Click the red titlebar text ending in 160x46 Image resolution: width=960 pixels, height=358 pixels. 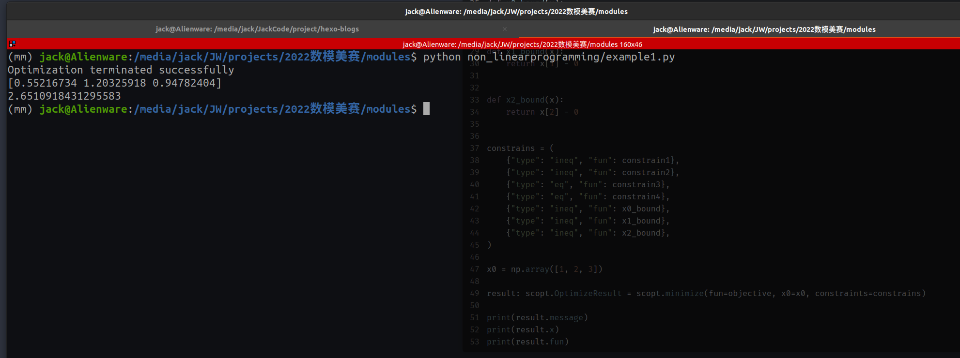522,45
